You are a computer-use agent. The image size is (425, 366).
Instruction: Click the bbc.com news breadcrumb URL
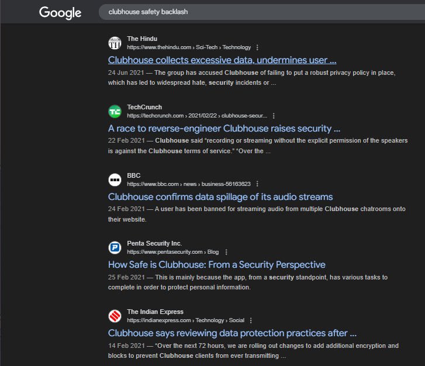[188, 184]
